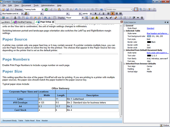Open the Blue headers and alterna... style link
Screen dimensions: 170x127
[158, 34]
